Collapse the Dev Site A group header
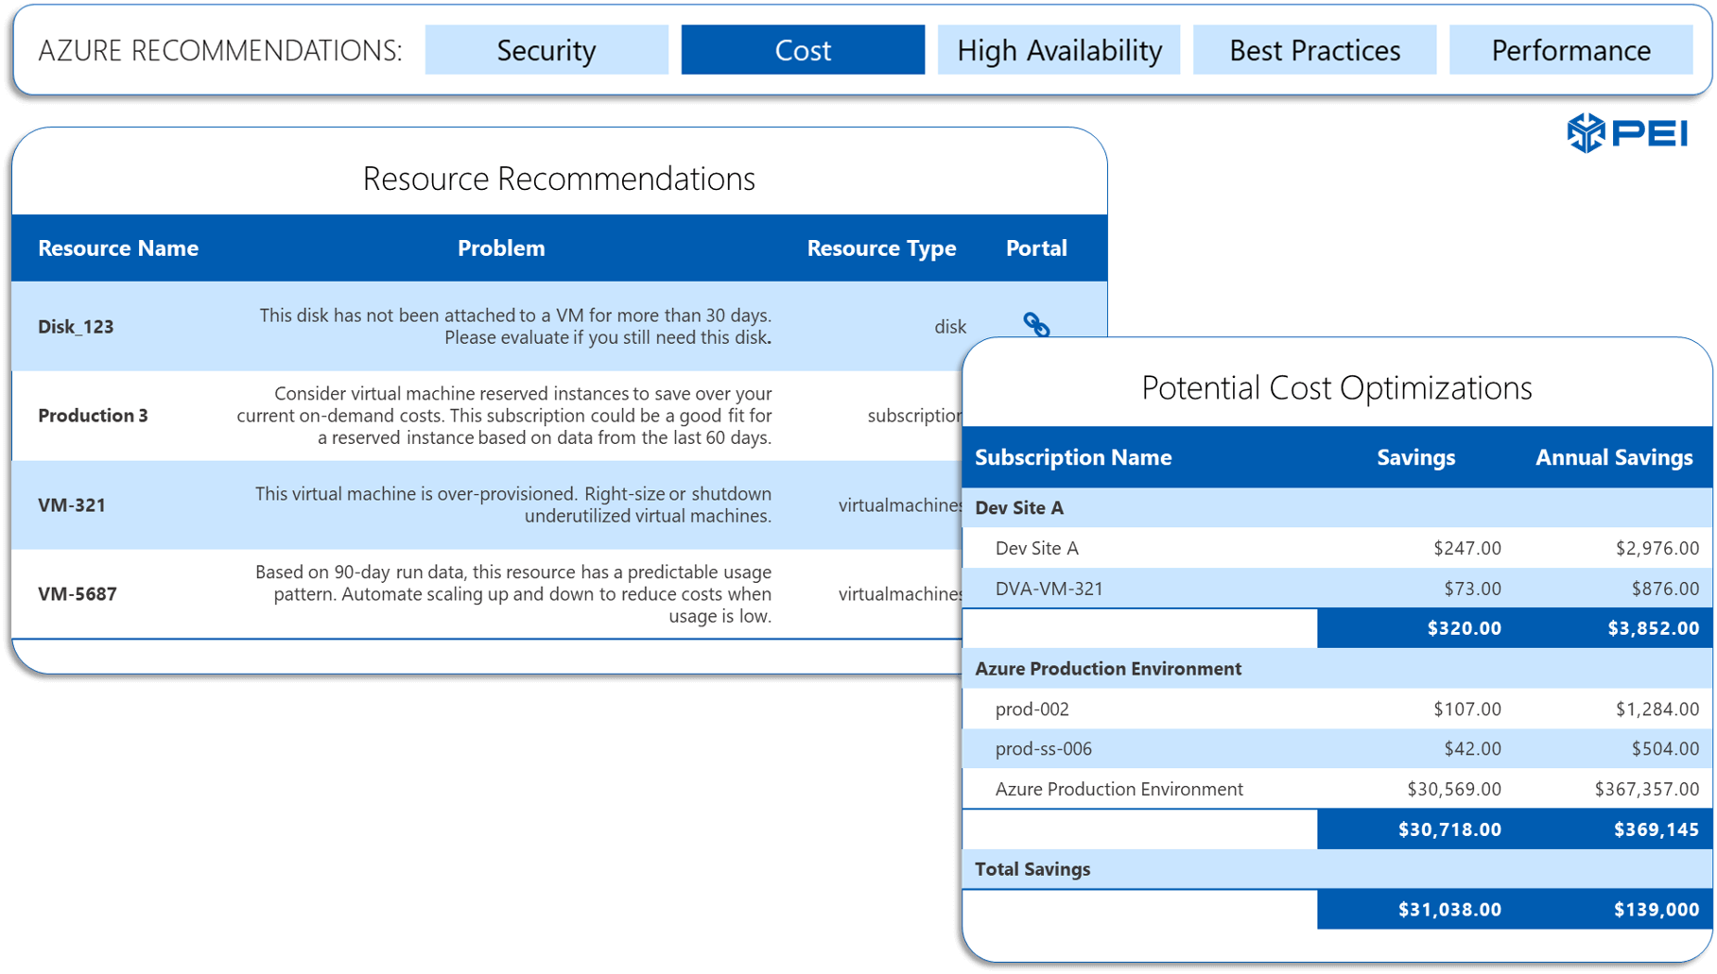Screen dimensions: 1717x974 1337,508
